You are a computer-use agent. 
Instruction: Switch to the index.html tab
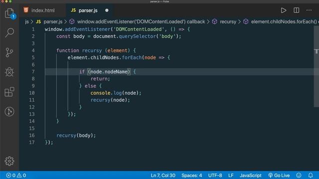tap(43, 10)
